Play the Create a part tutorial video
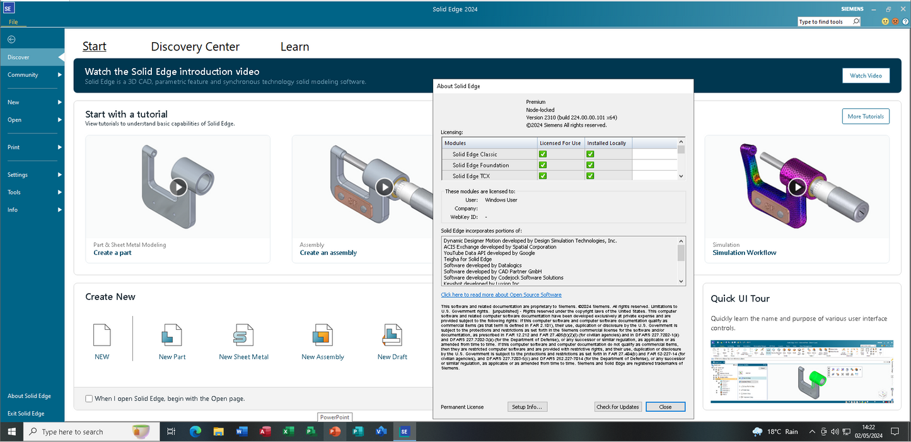The image size is (911, 442). 178,187
